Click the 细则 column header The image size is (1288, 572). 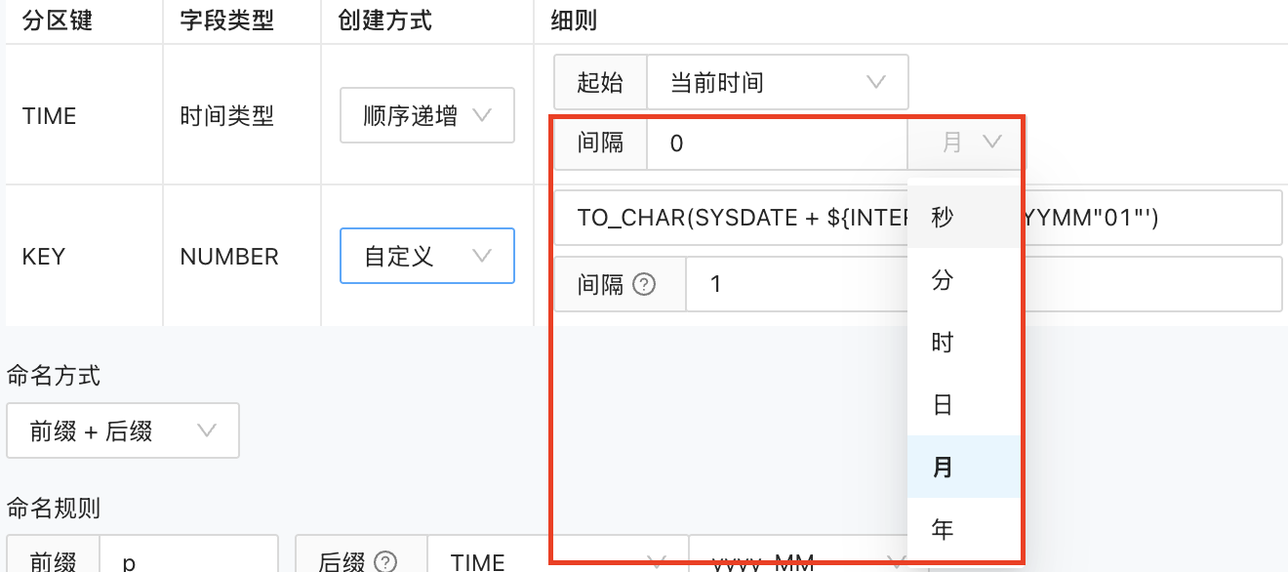(x=574, y=20)
